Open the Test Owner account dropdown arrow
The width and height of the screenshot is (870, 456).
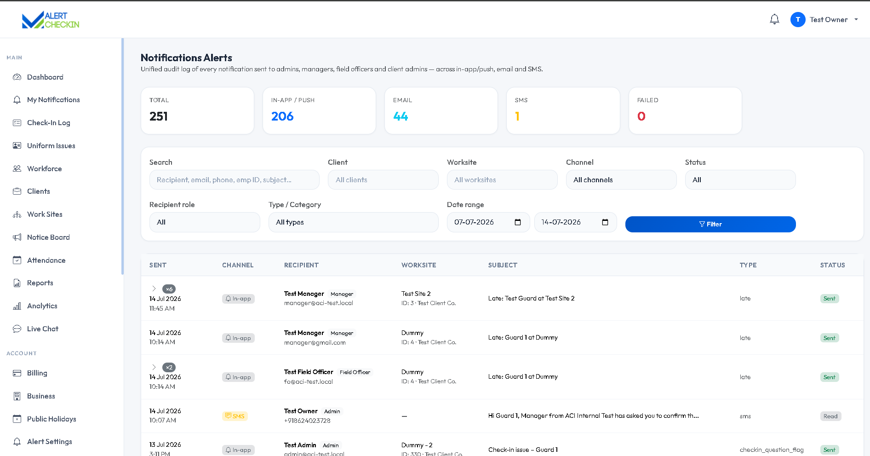pos(856,19)
